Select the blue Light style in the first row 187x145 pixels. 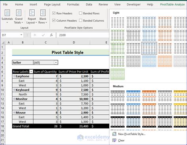point(149,22)
